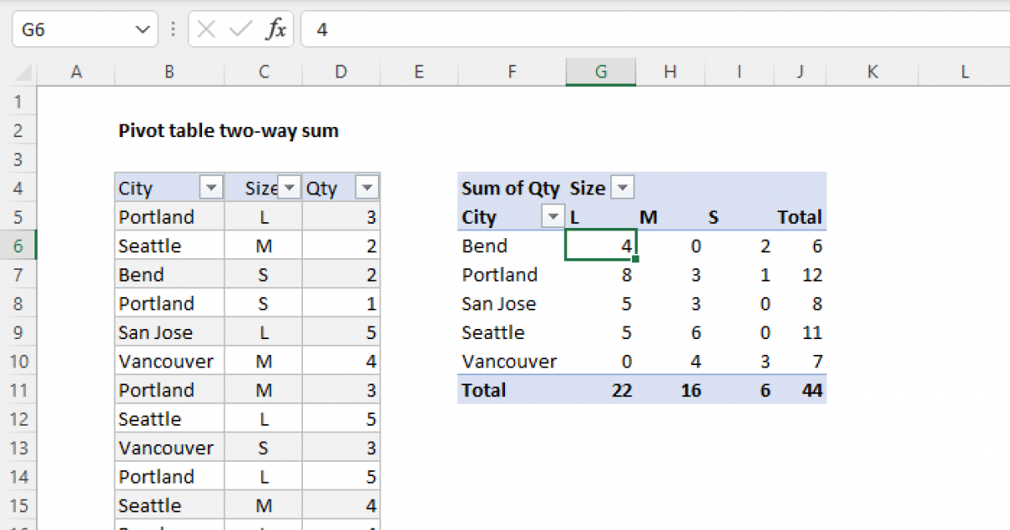Viewport: 1010px width, 530px height.
Task: Click the formula bar options dots
Action: tap(173, 30)
